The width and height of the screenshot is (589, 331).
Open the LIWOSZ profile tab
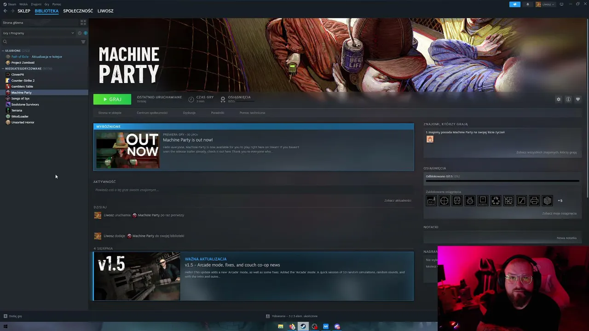point(105,11)
